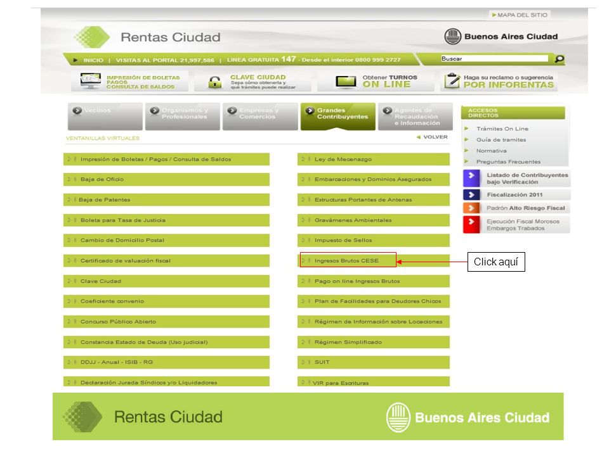
Task: Click the Baja de Patentes option
Action: tap(166, 199)
